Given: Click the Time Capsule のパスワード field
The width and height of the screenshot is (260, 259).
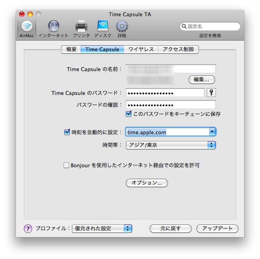Looking at the screenshot, I should (165, 93).
